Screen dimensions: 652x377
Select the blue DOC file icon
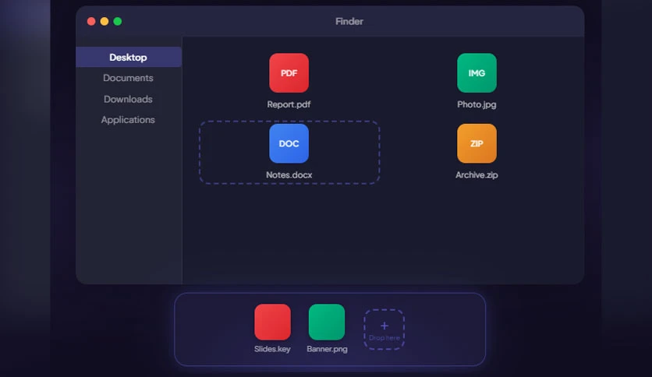coord(289,143)
